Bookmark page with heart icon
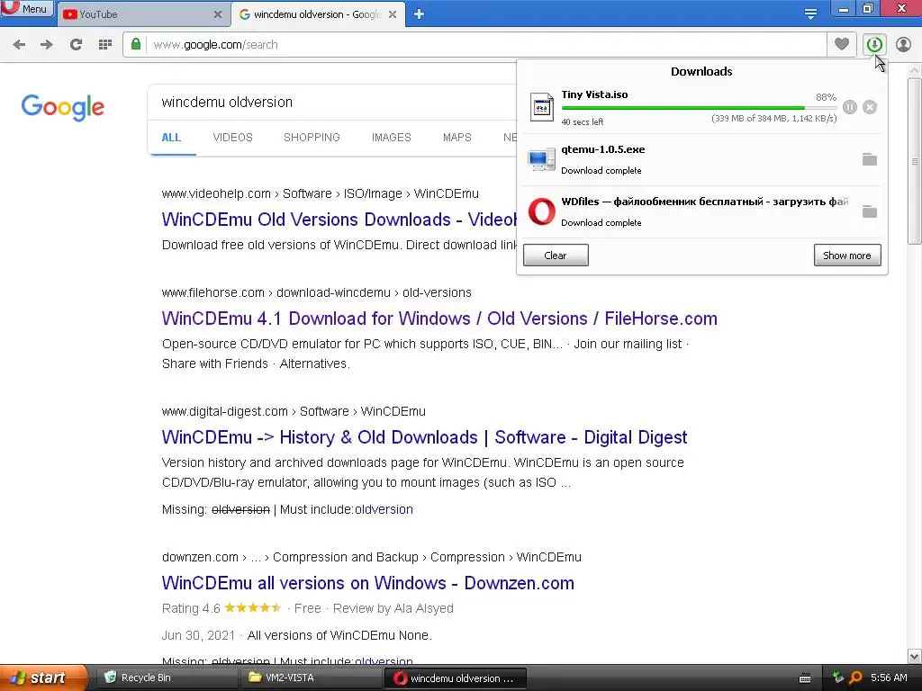Image resolution: width=922 pixels, height=691 pixels. tap(842, 44)
